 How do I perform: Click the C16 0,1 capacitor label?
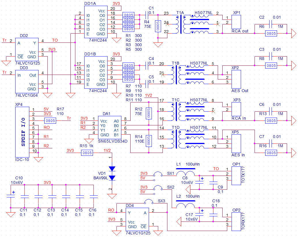coord(93,212)
